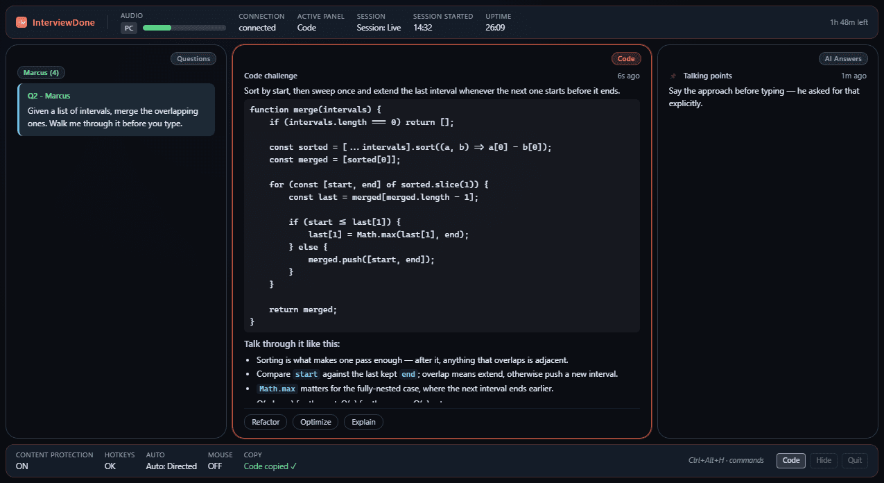Click the "Session: Live" value
The image size is (884, 483).
pos(379,28)
